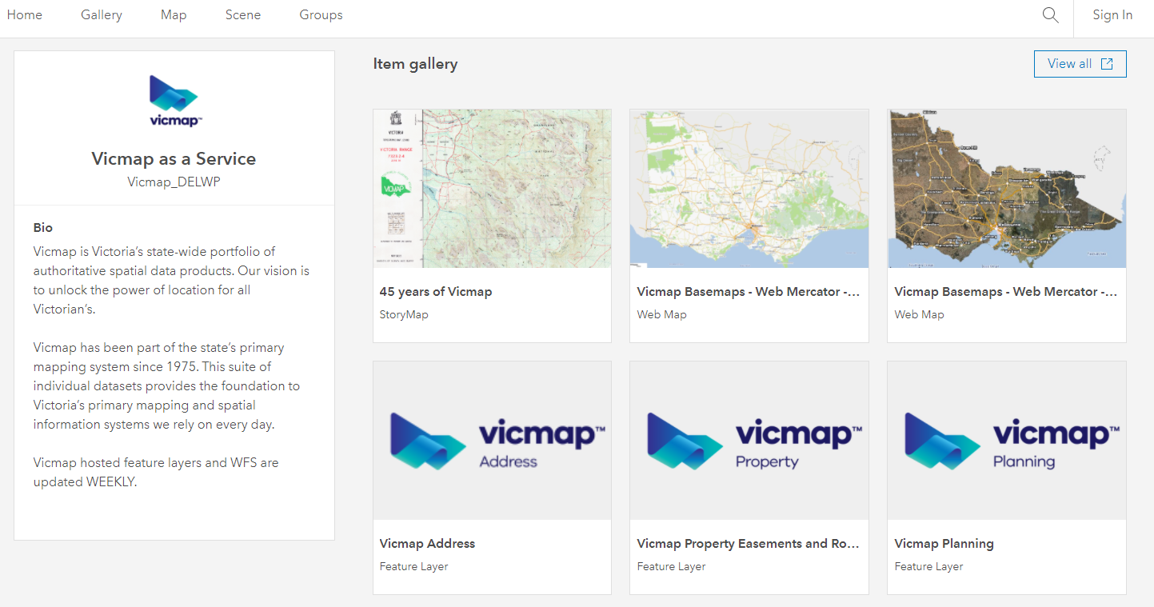
Task: Click the Vicmap Planning logo image
Action: point(1006,440)
